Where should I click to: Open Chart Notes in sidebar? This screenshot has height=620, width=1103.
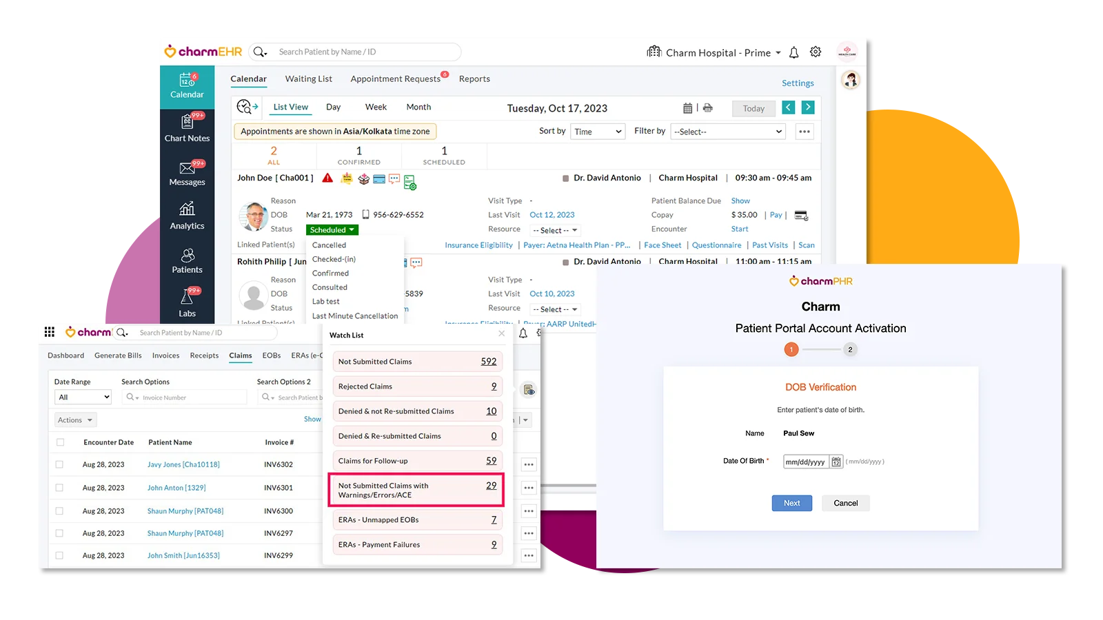187,129
